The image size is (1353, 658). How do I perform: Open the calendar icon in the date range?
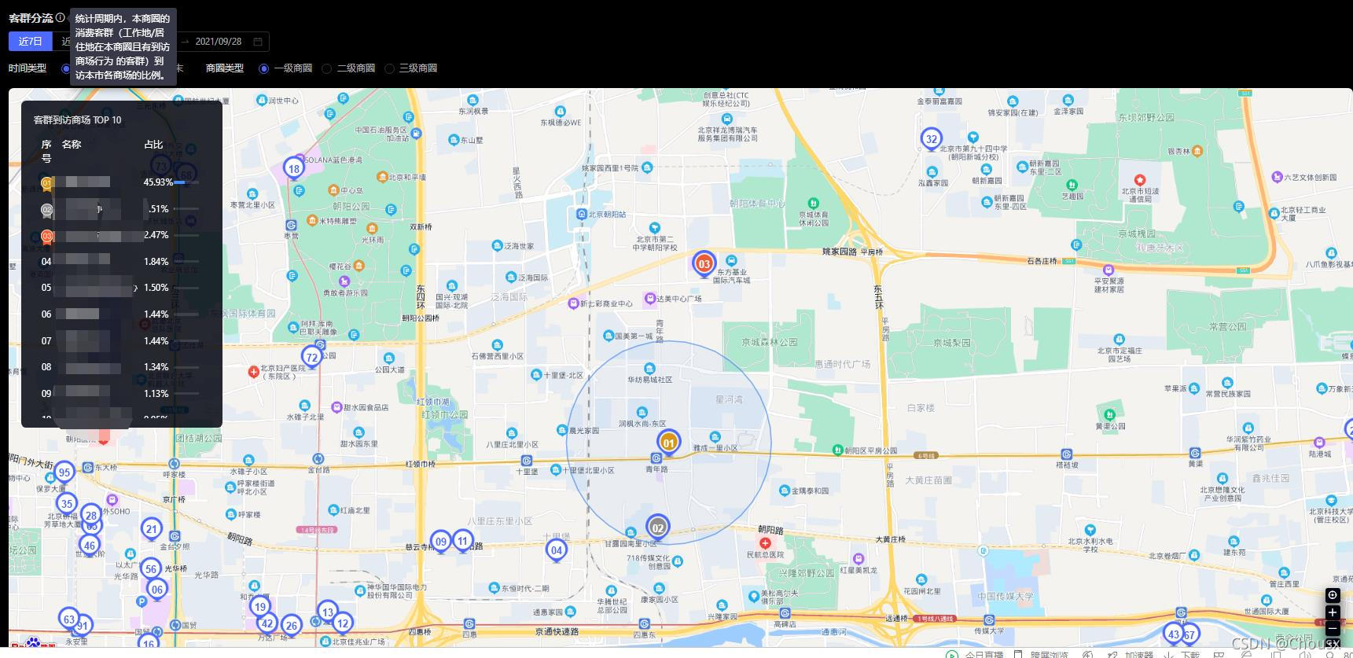tap(258, 42)
